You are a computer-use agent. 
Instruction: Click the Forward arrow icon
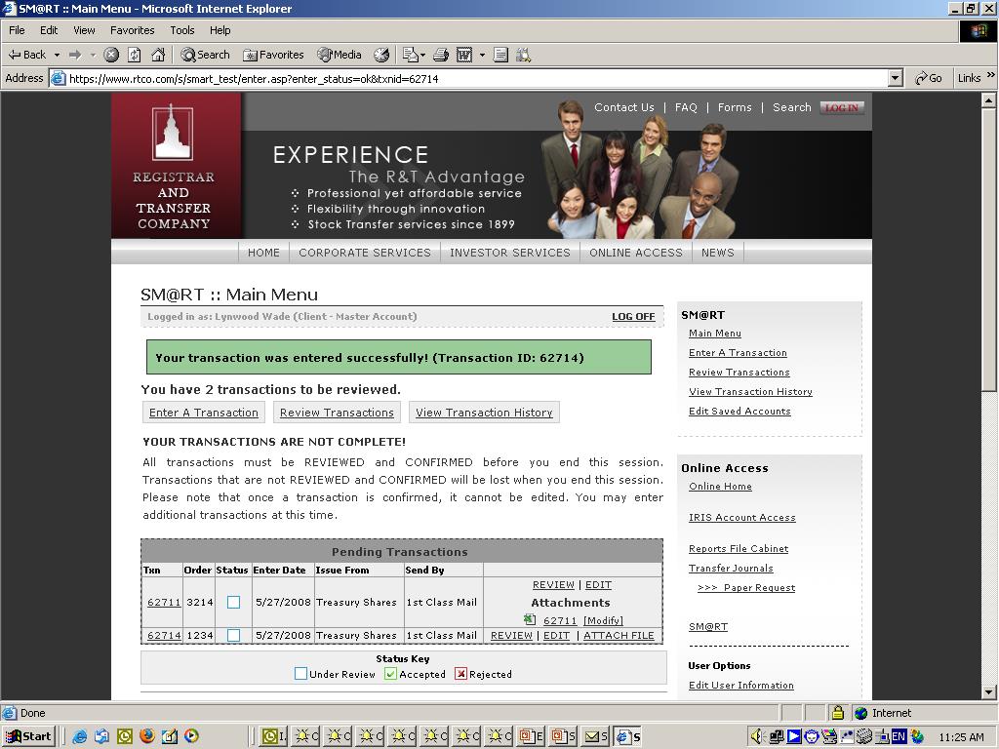coord(75,55)
